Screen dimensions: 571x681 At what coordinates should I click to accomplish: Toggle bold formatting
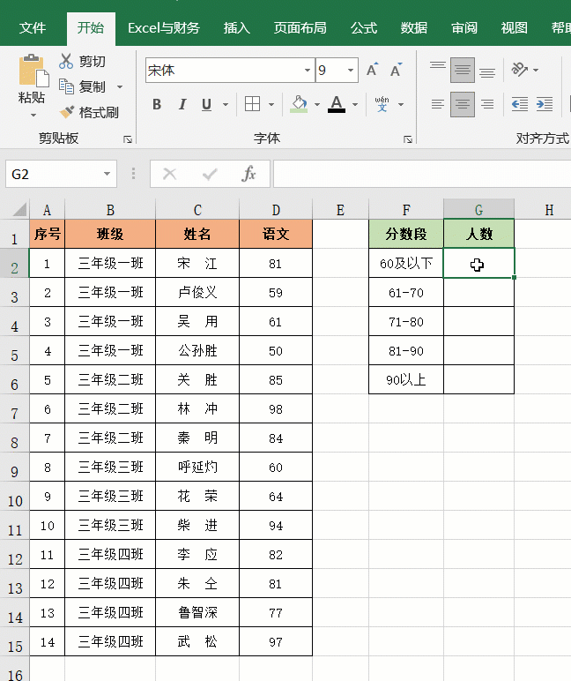(x=157, y=104)
